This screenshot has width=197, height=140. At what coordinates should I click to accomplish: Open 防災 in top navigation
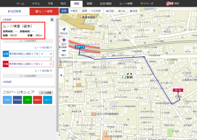(x=64, y=3)
